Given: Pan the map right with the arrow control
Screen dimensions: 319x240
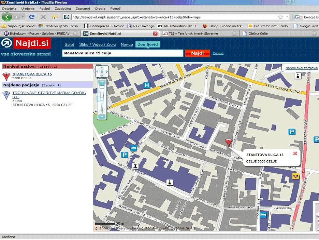Looking at the screenshot, I should (106, 71).
